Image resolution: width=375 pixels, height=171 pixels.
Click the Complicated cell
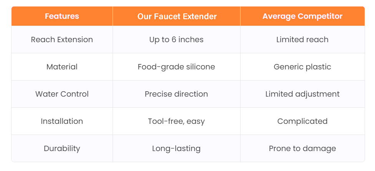pyautogui.click(x=302, y=121)
